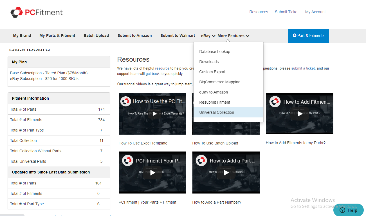
Task: Collapse the More Features dropdown
Action: click(233, 36)
